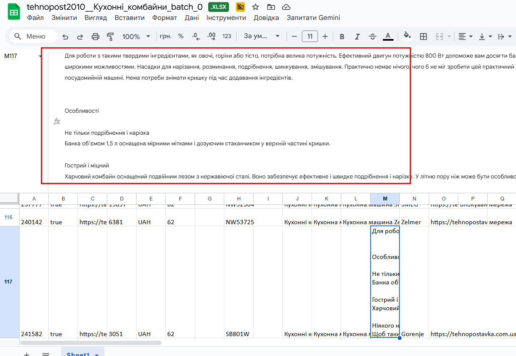Star this document as favorite
This screenshot has width=516, height=356.
(x=256, y=7)
